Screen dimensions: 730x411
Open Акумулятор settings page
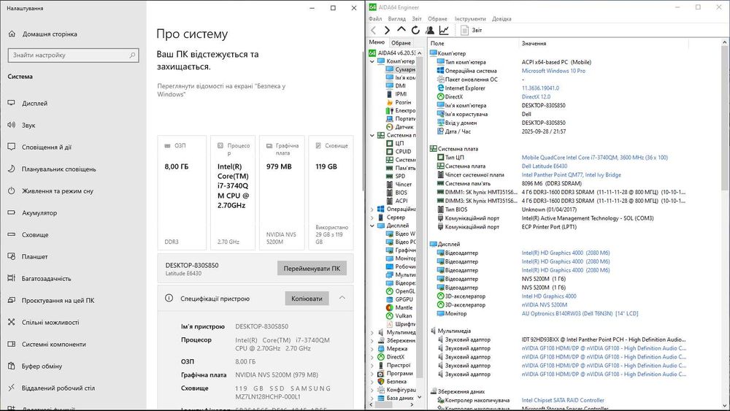(73, 212)
